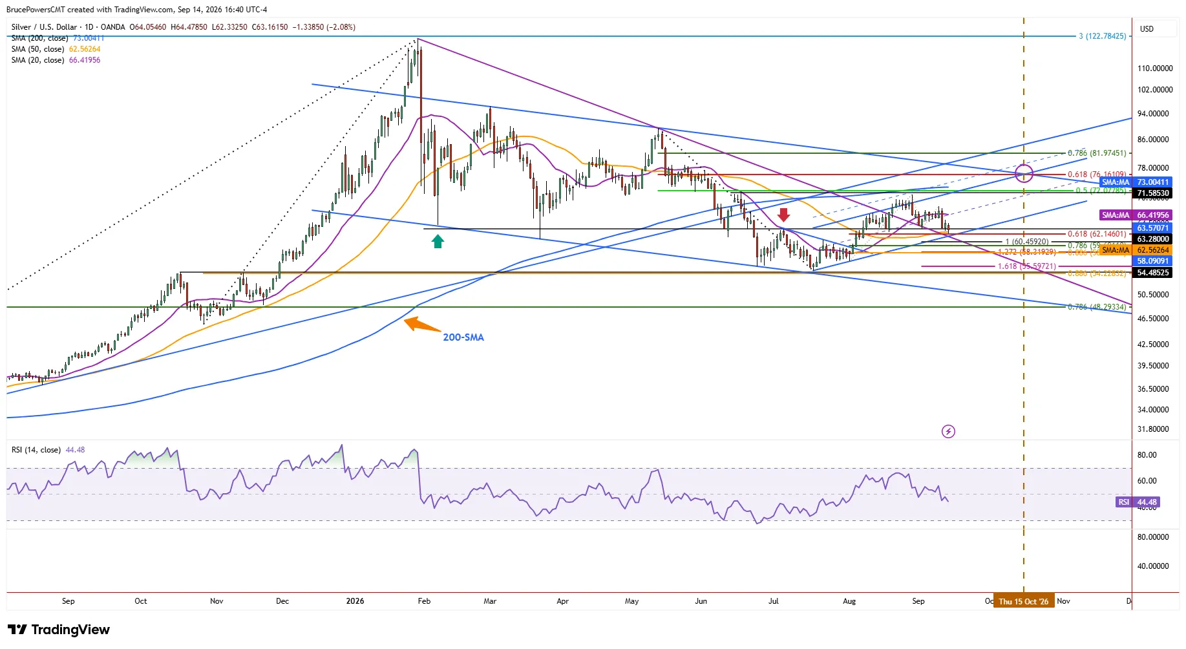The image size is (1186, 649).
Task: Click the RSI (14, close) legend label
Action: click(x=36, y=450)
